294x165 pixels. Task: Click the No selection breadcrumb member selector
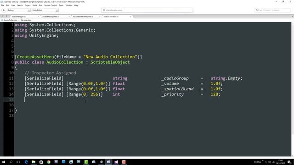[x=26, y=20]
